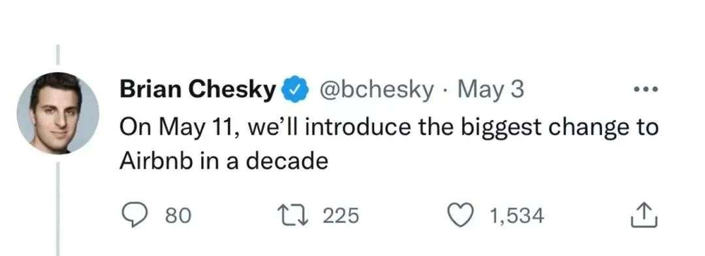Open the @bchesky handle link
The image size is (705, 256).
[375, 91]
